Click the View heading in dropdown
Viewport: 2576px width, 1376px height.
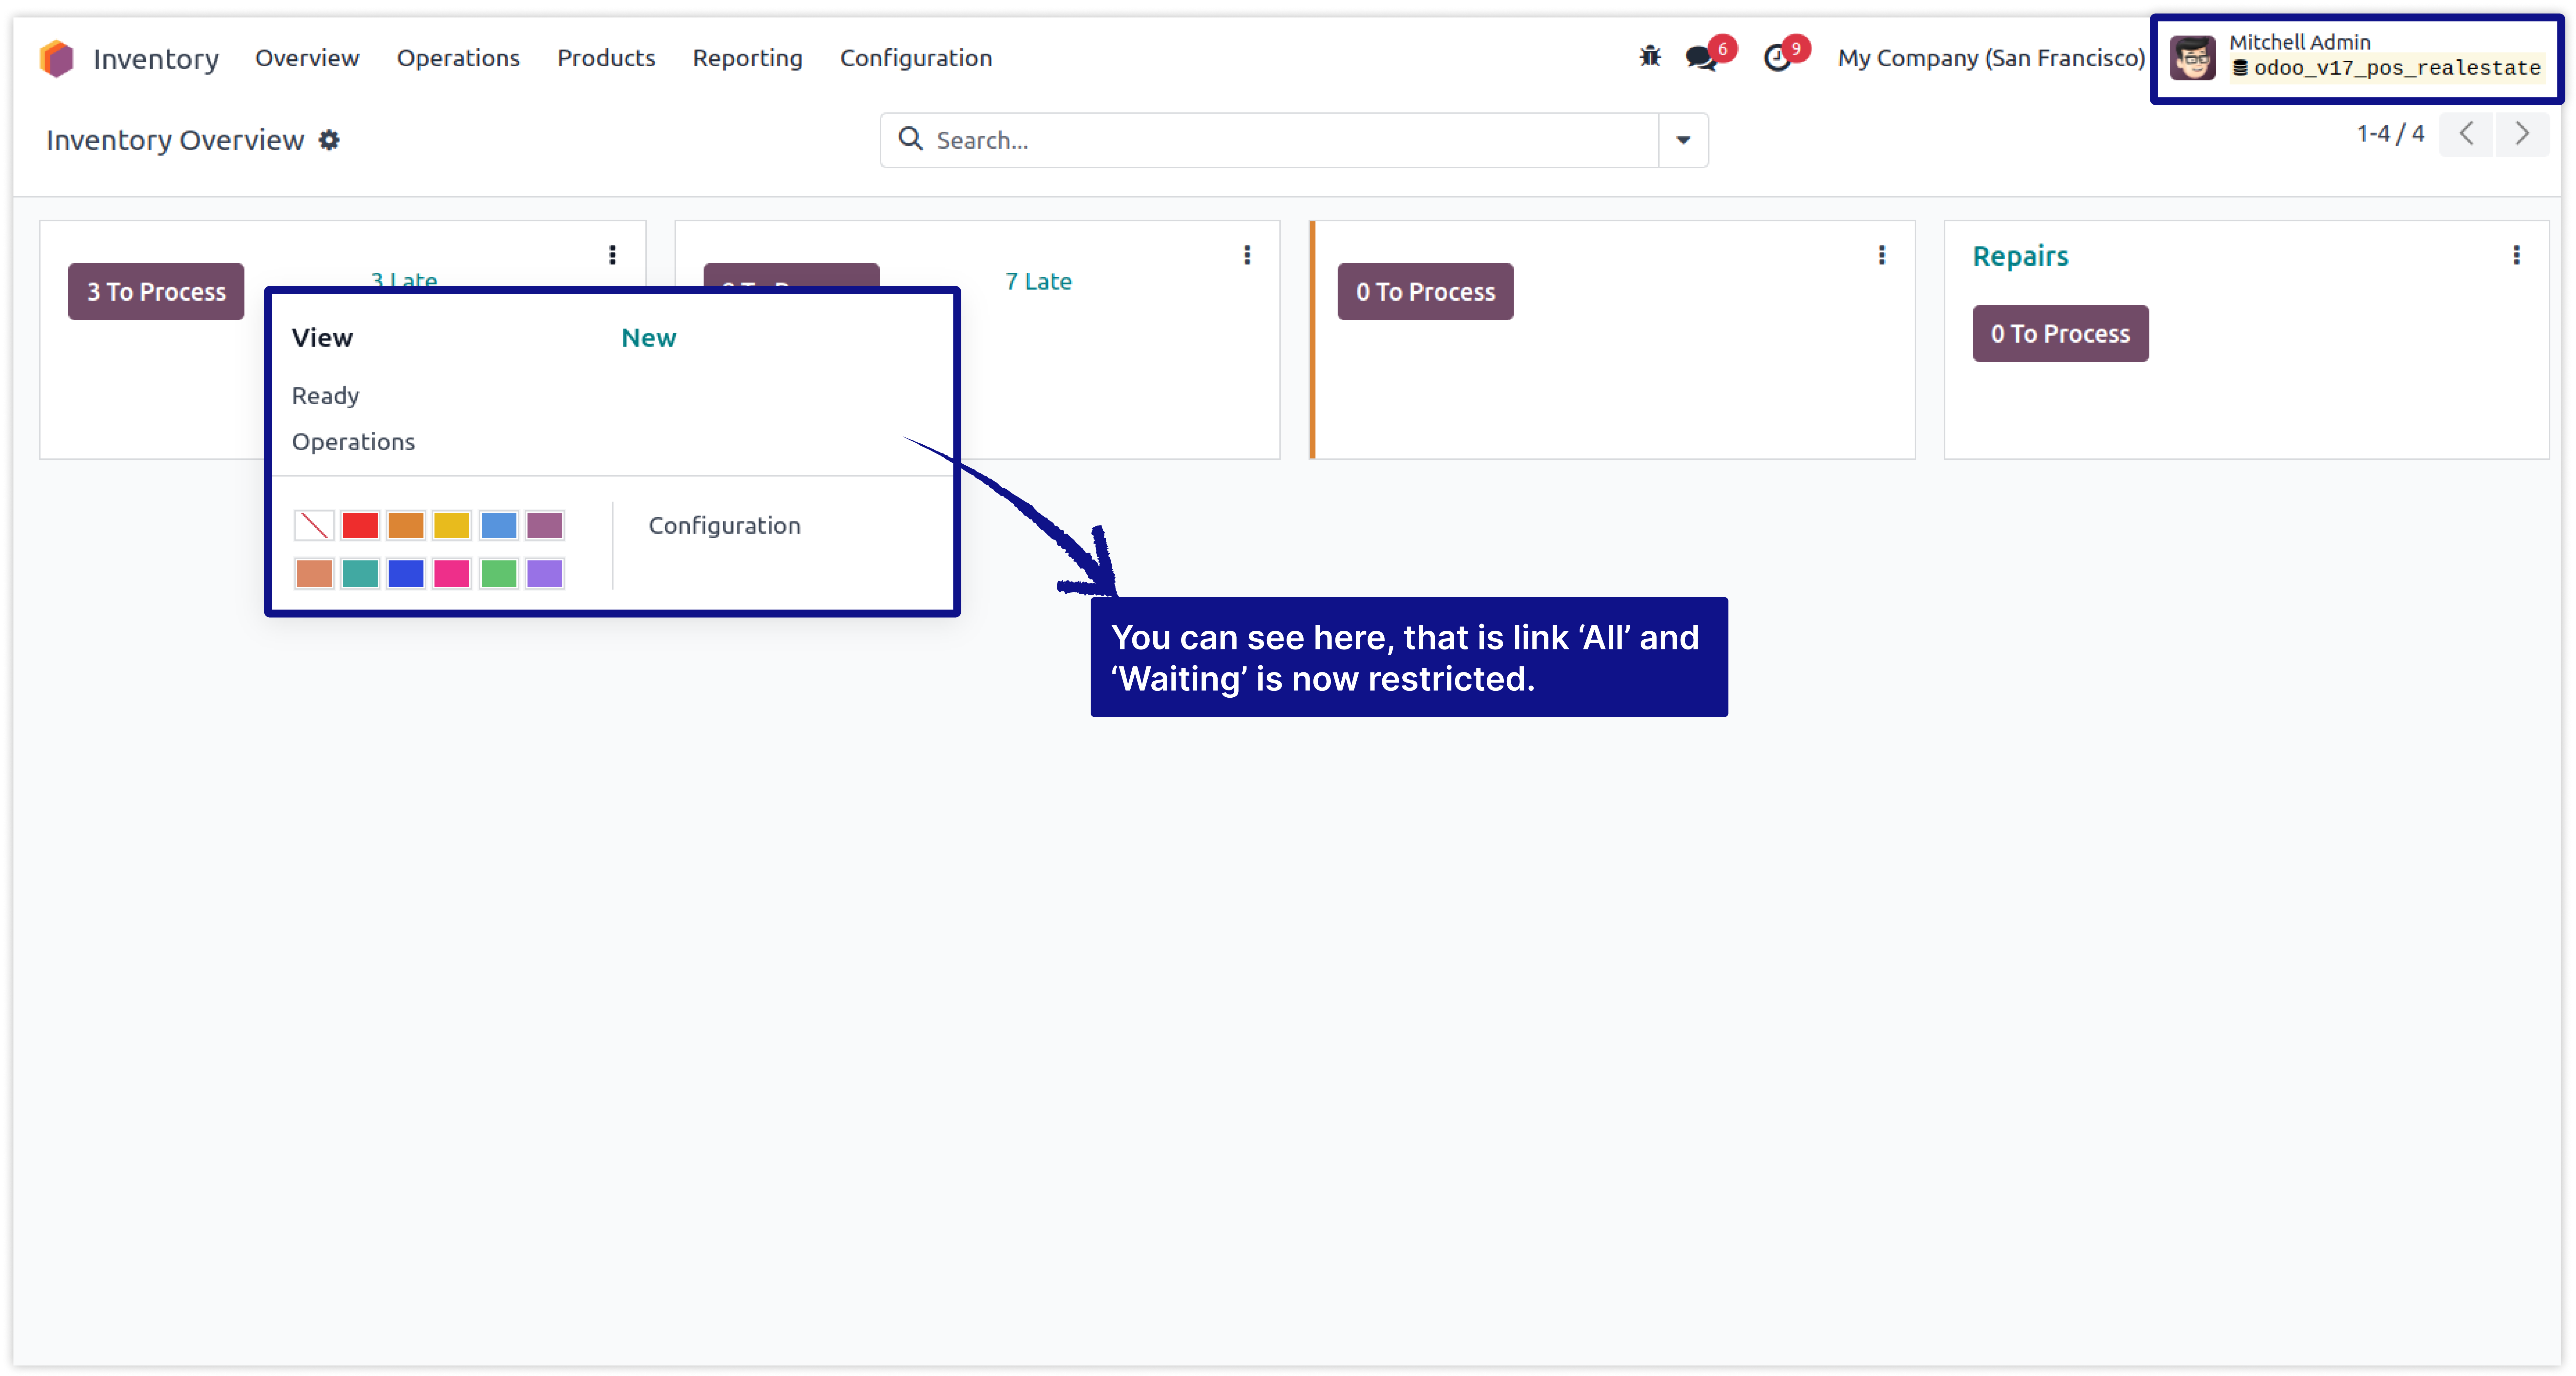(x=322, y=338)
